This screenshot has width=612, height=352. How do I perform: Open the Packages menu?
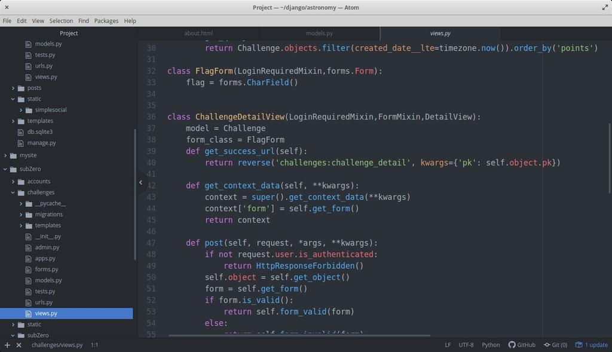pos(106,21)
